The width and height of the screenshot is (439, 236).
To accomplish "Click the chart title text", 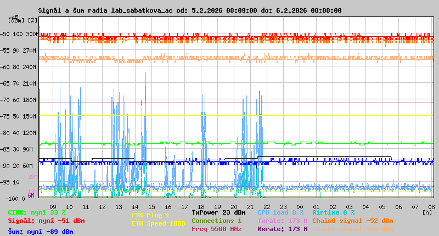I will point(189,10).
